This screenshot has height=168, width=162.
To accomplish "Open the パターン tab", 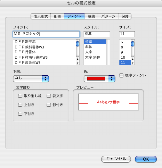I will [108, 16].
